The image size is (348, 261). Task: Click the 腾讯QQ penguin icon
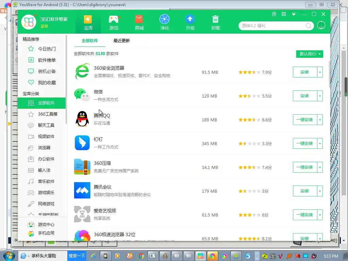tap(82, 119)
